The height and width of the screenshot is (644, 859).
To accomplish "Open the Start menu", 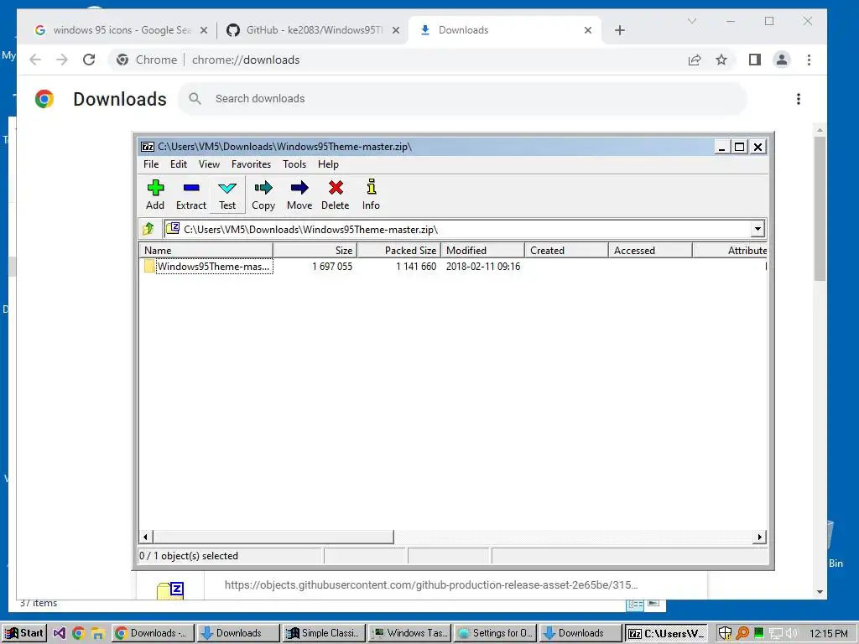I will coord(24,633).
